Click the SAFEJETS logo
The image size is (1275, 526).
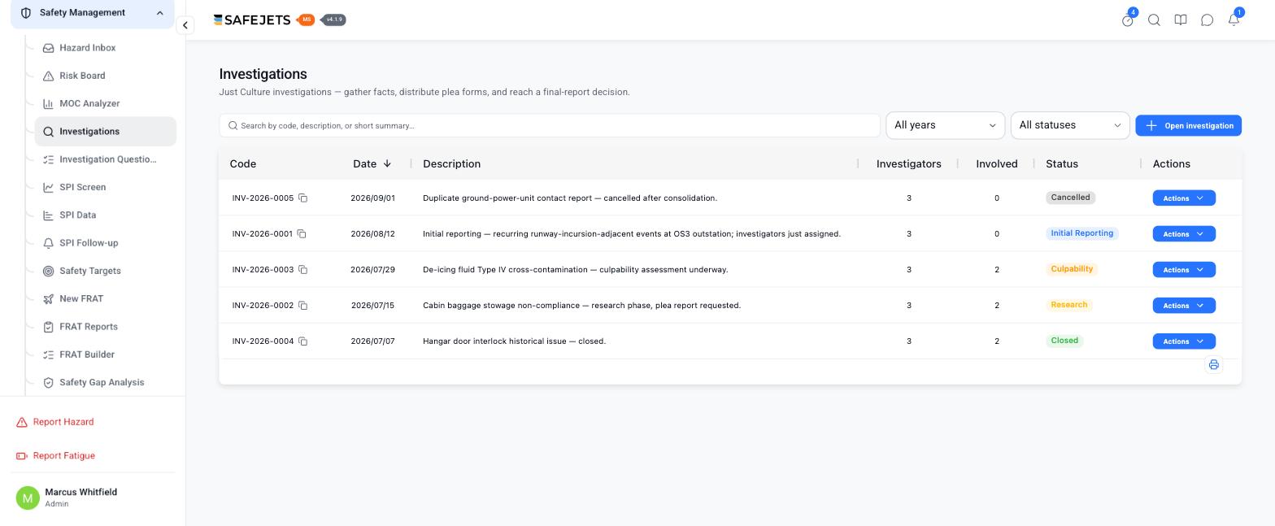point(251,20)
